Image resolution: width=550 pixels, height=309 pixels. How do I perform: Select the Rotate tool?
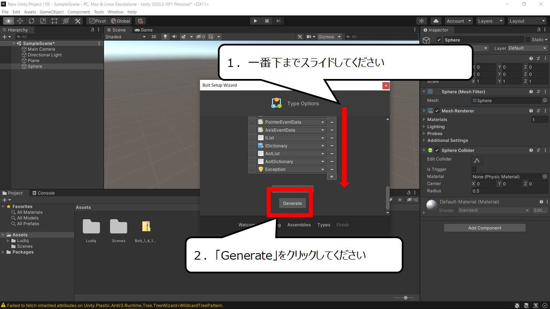point(32,21)
